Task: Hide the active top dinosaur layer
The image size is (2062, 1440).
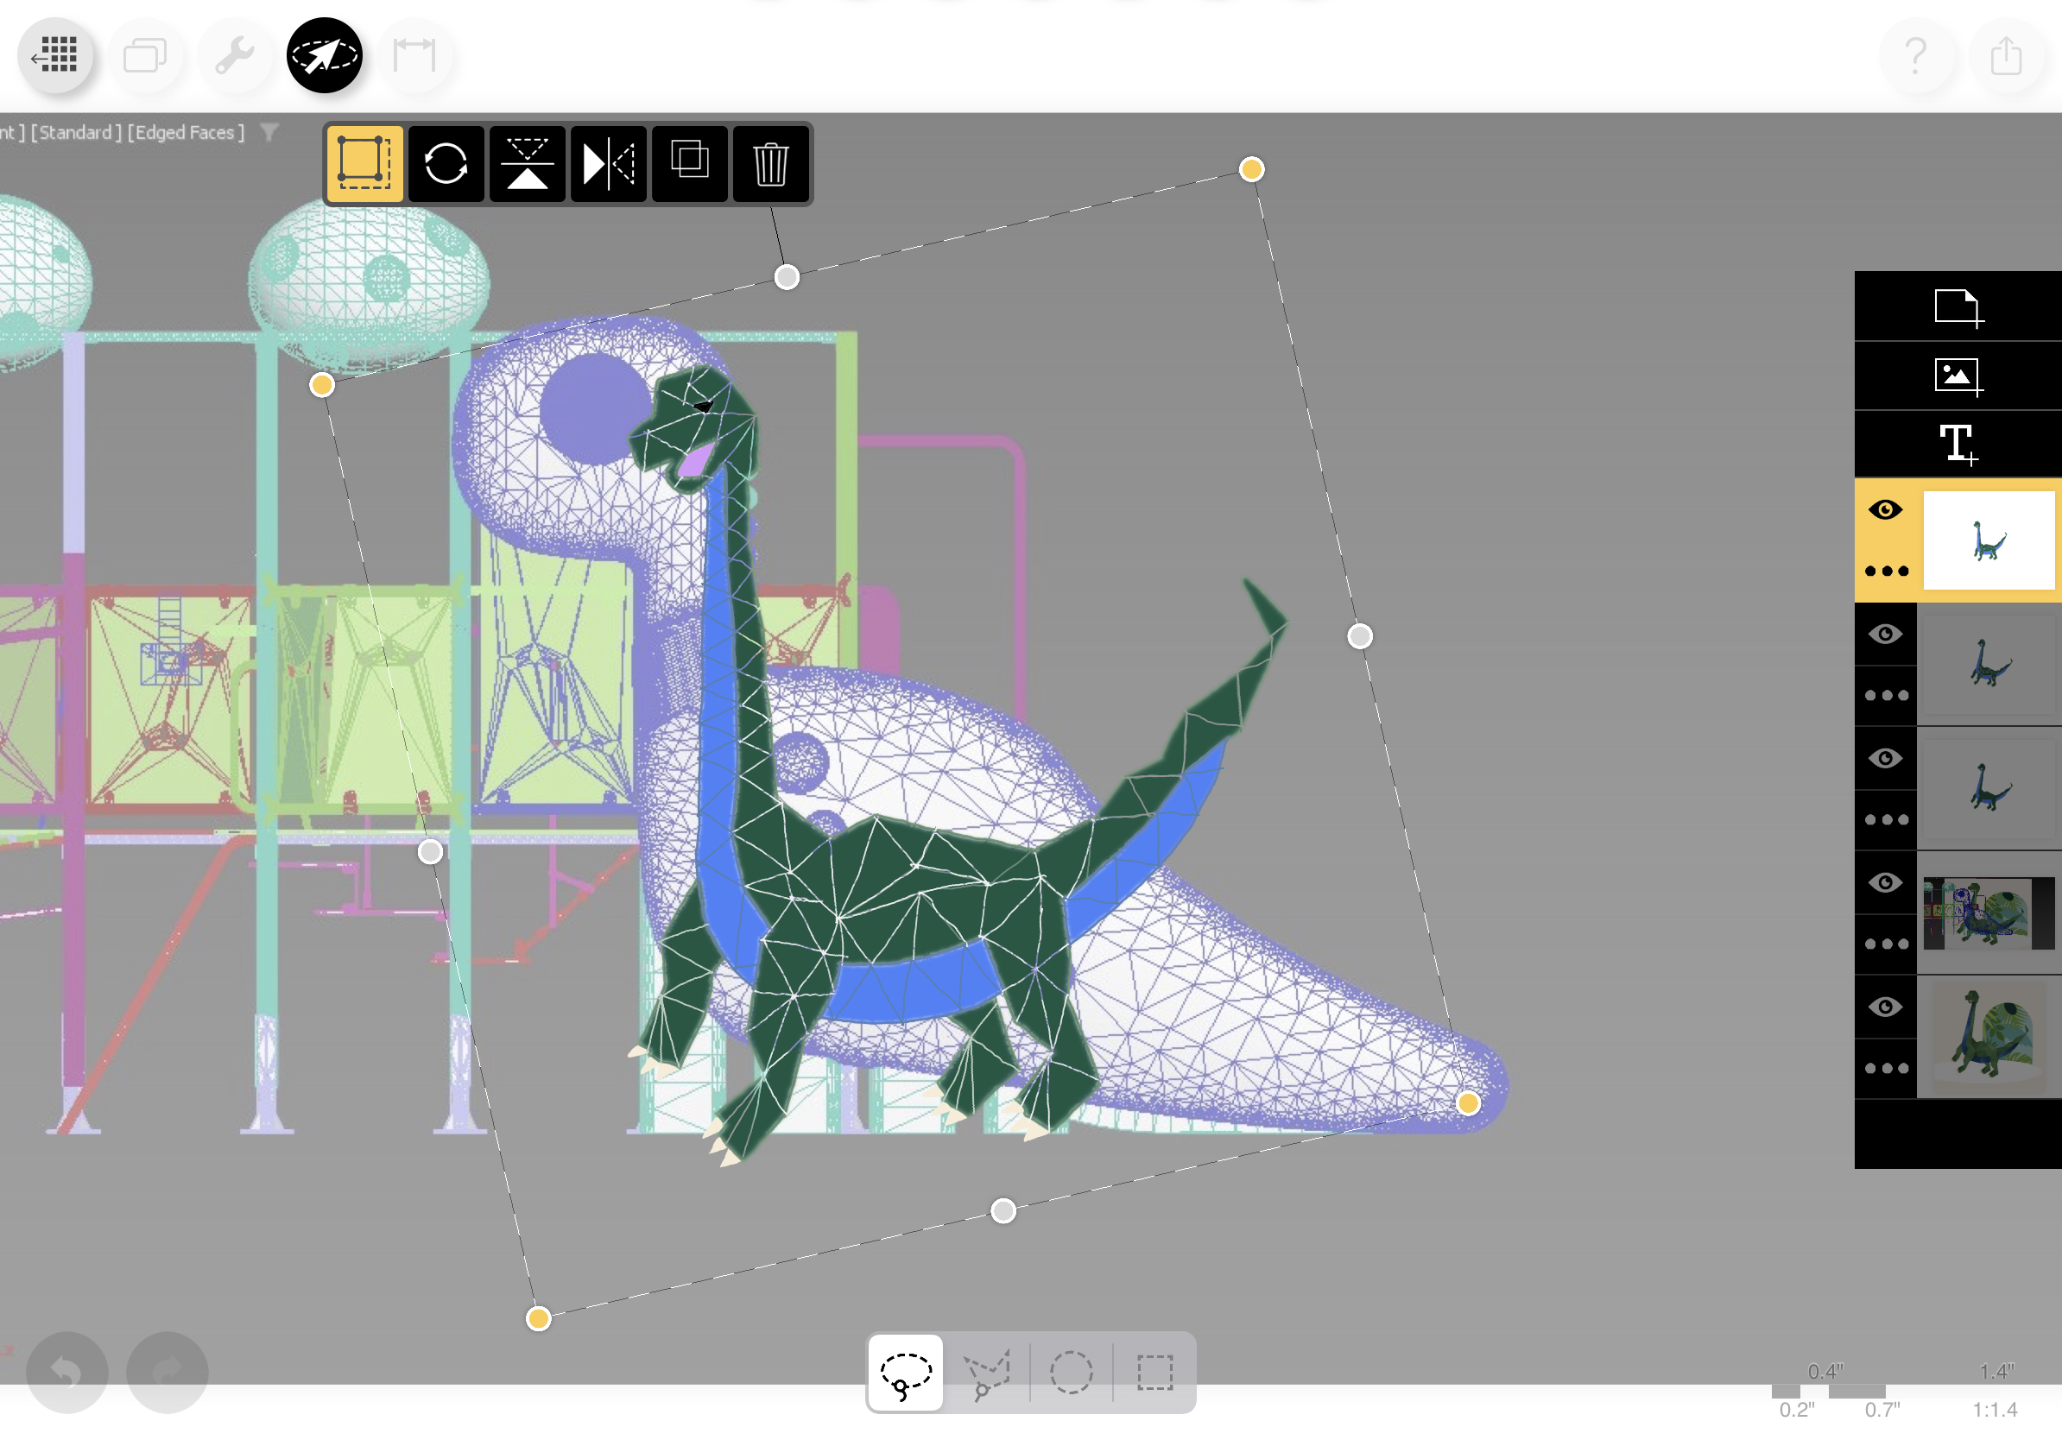Action: pos(1885,510)
